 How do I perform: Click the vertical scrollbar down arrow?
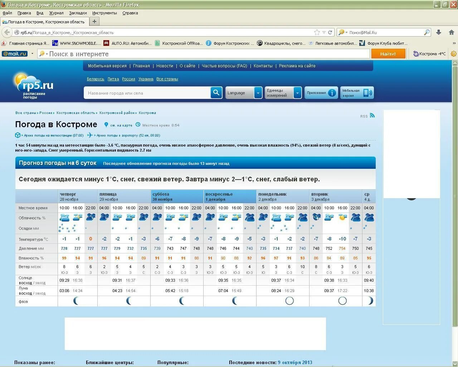455,363
